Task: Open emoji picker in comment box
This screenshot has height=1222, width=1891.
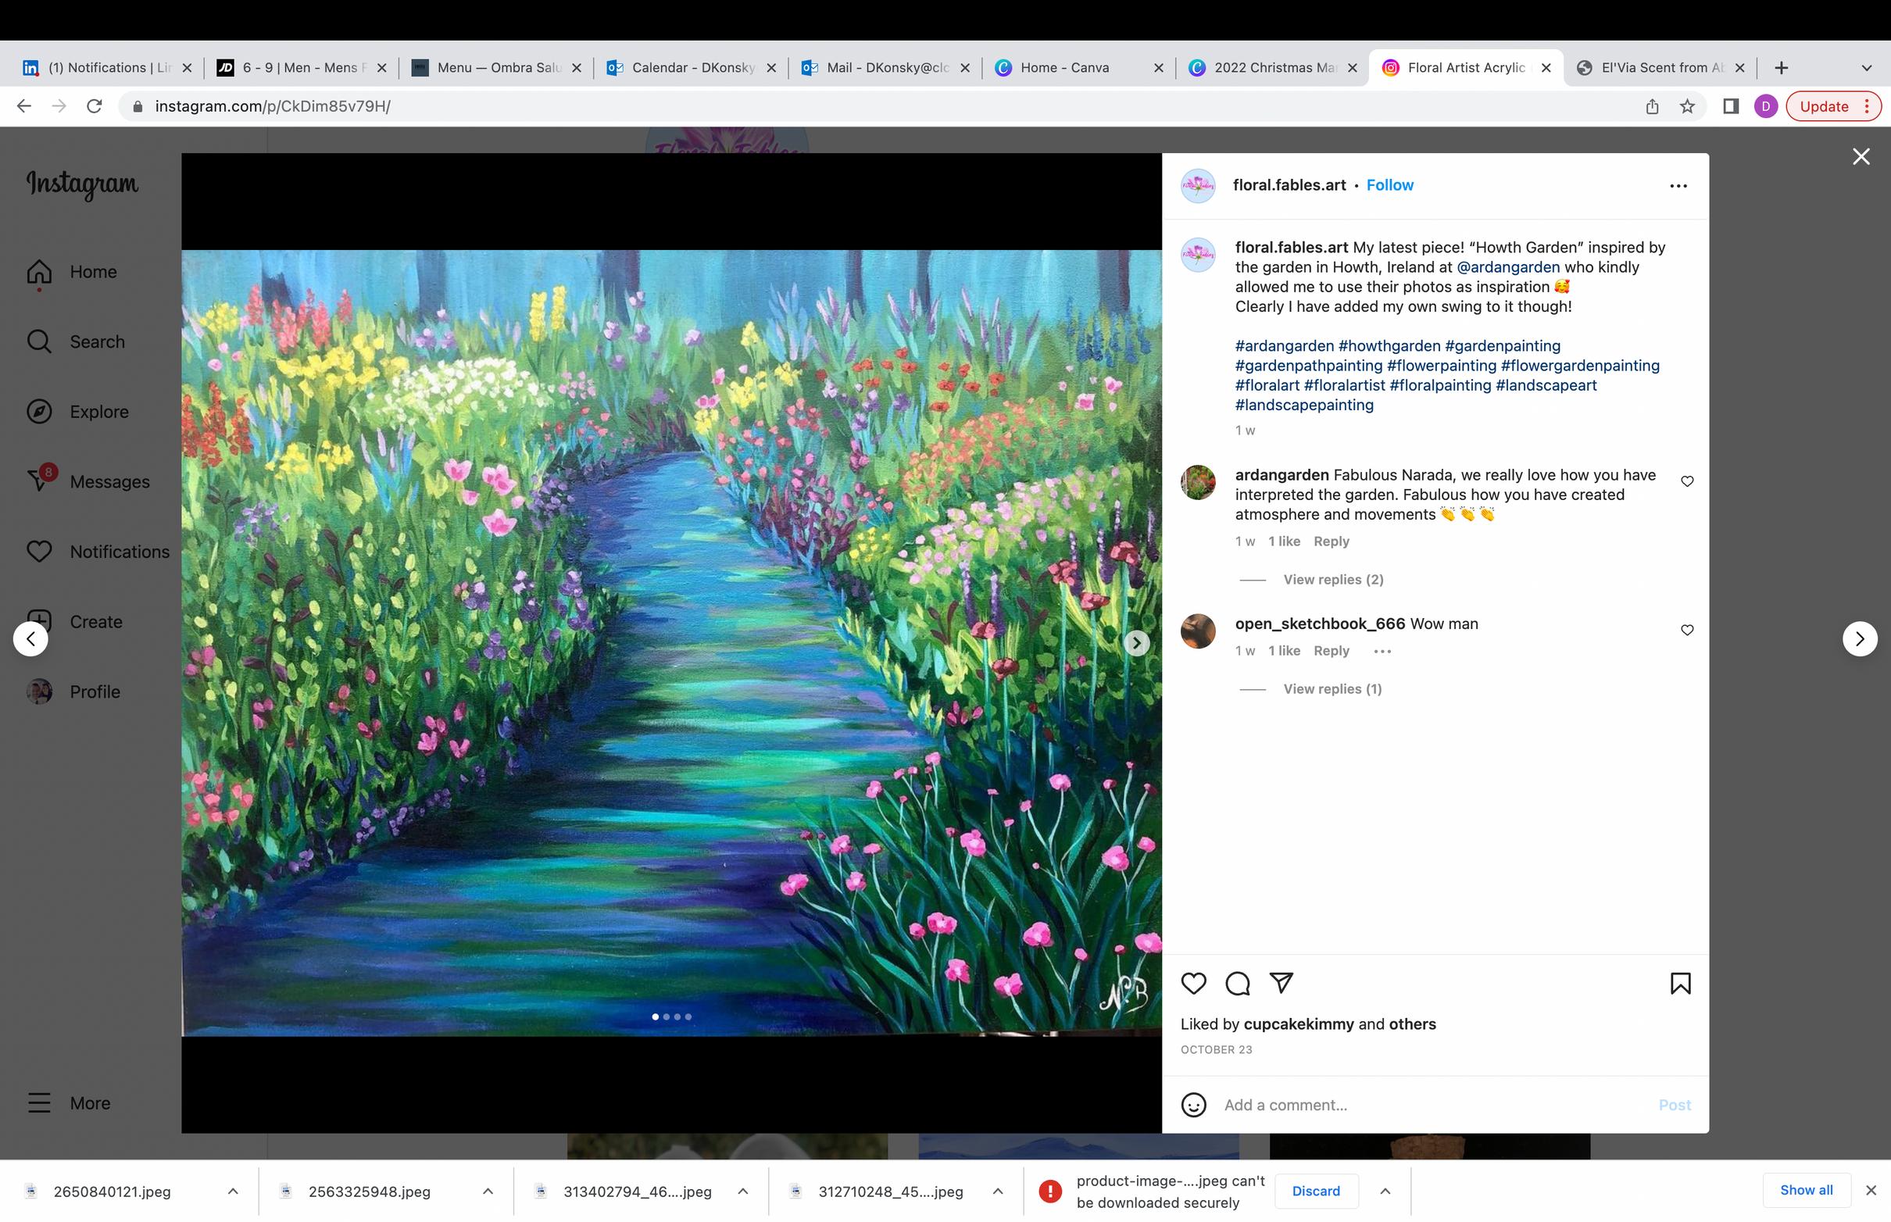Action: (1192, 1105)
